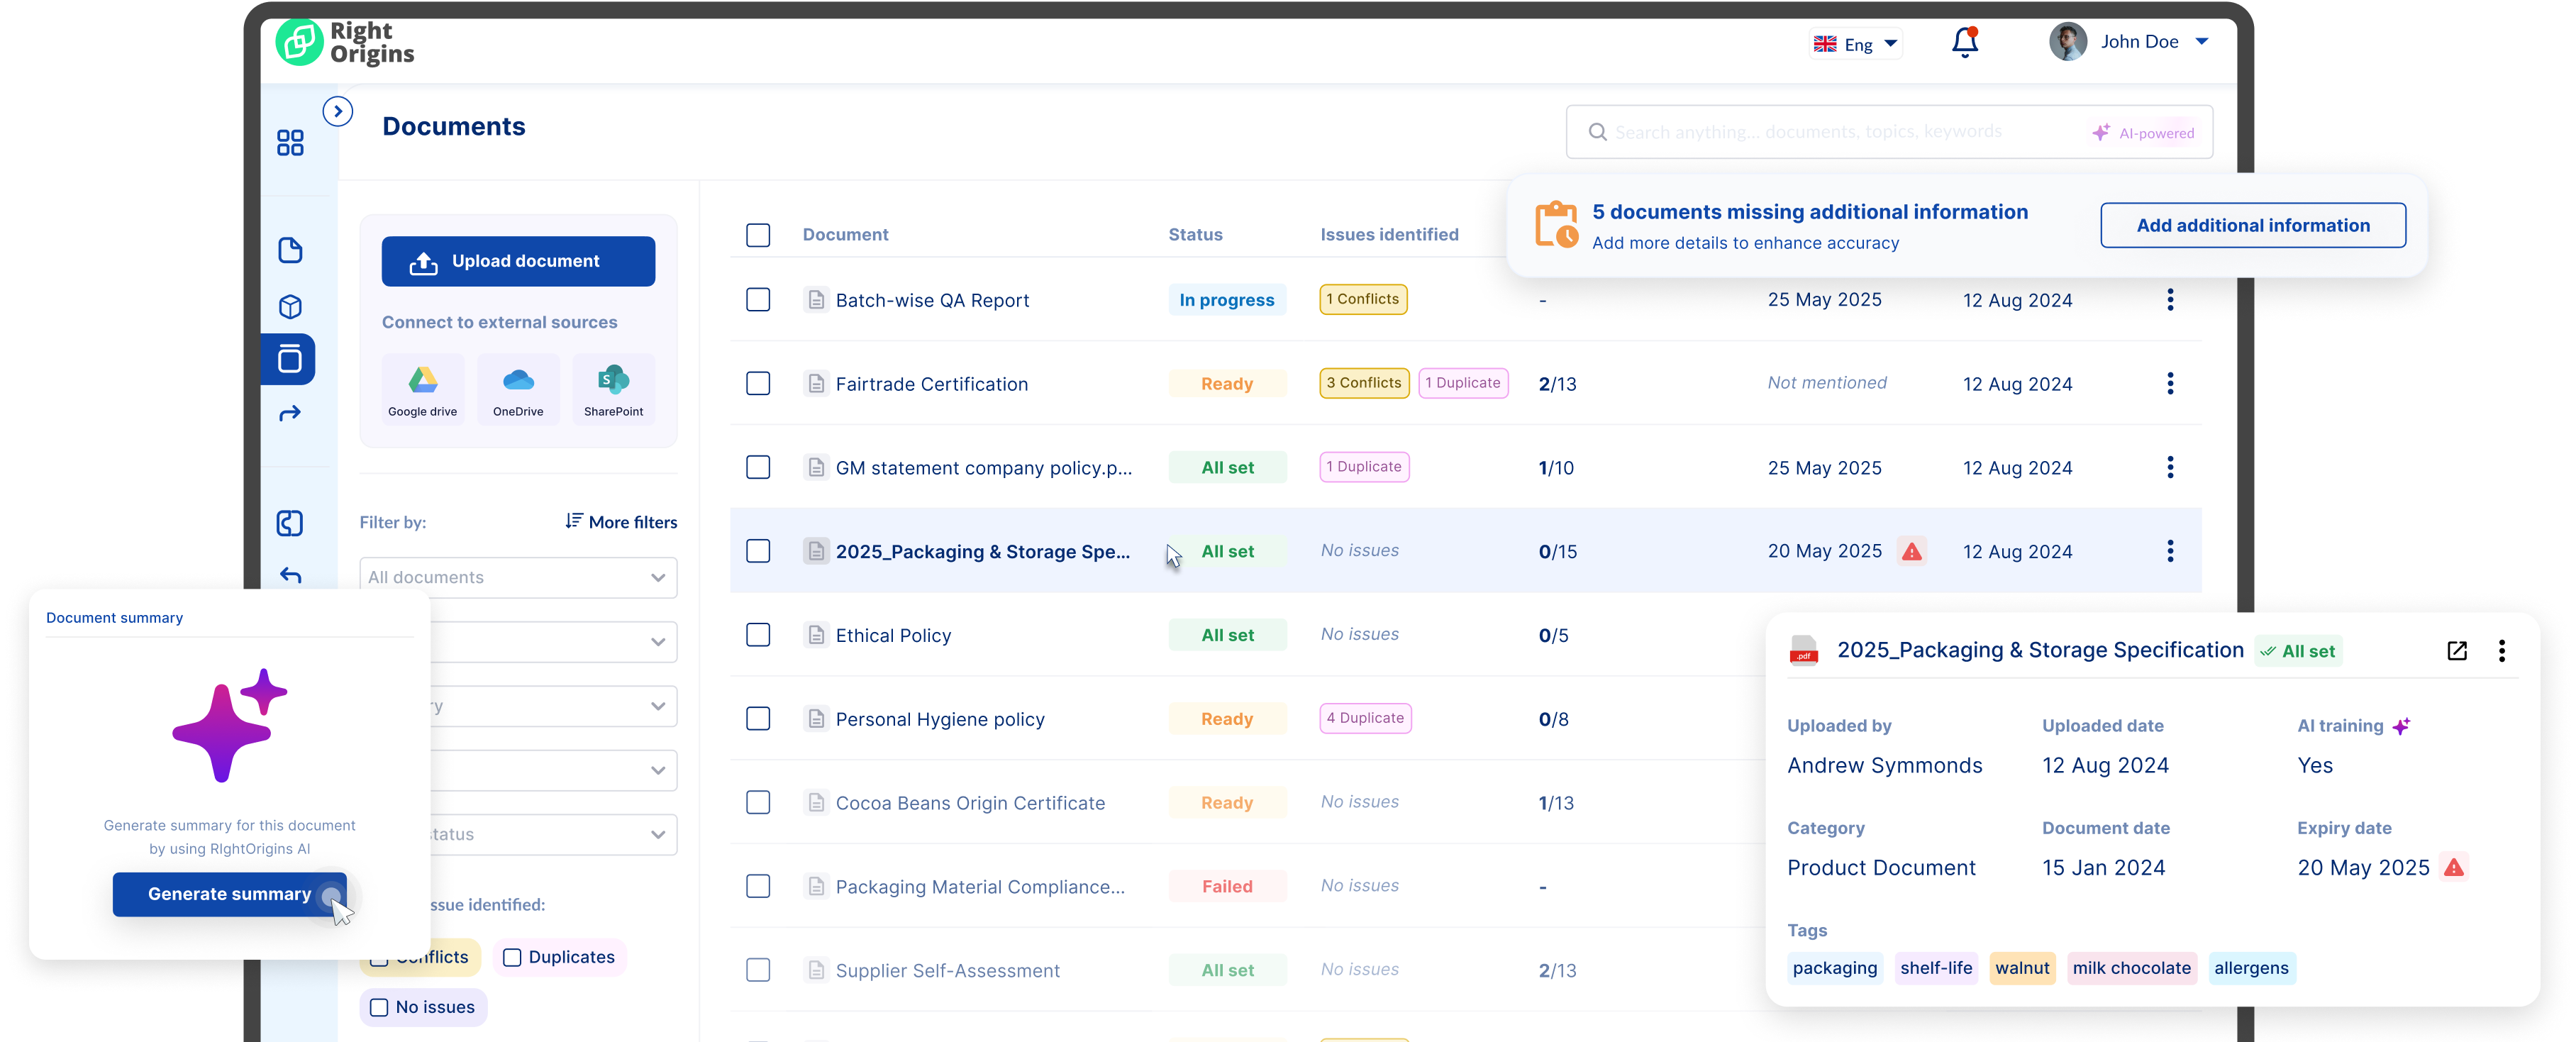Click the forward arrow sidebar icon

(290, 413)
